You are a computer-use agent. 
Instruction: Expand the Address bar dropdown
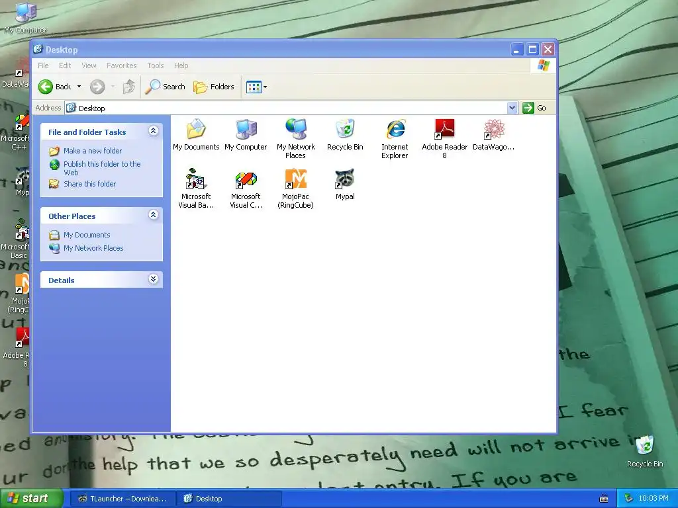512,108
